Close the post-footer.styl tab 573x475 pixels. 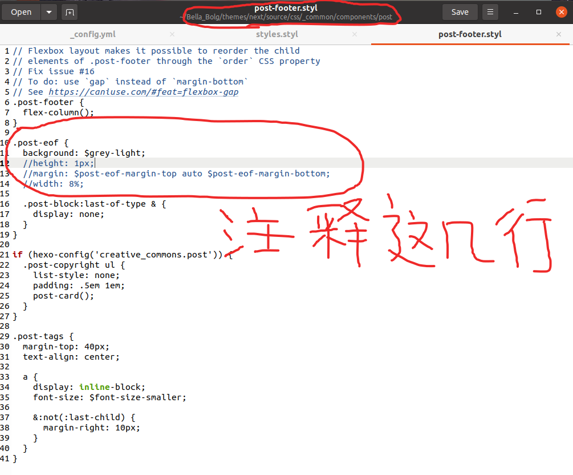559,34
